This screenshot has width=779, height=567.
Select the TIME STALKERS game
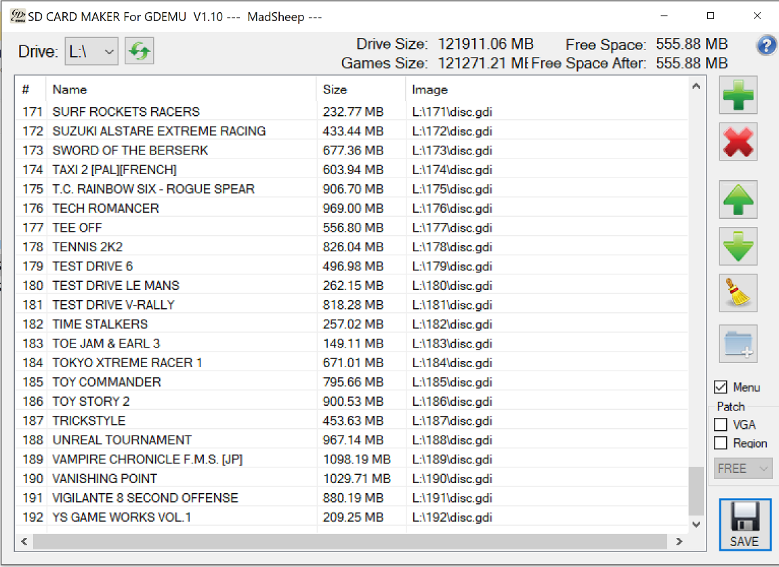[352, 324]
